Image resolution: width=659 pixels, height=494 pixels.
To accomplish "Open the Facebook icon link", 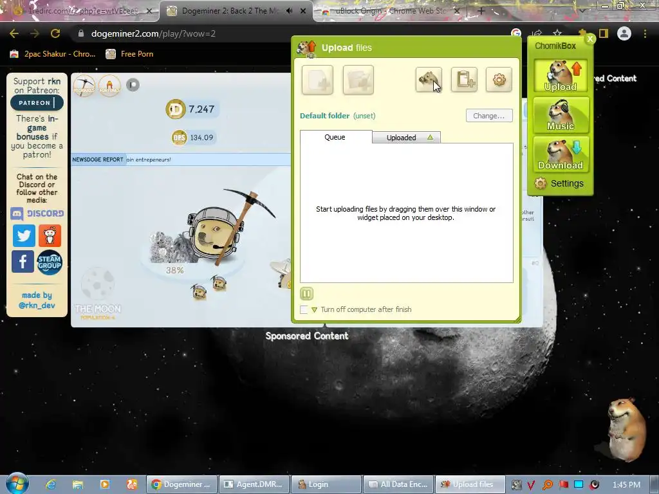I will tap(23, 261).
